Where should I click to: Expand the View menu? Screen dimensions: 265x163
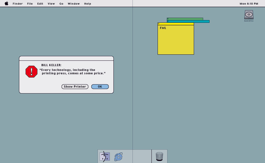[x=51, y=4]
